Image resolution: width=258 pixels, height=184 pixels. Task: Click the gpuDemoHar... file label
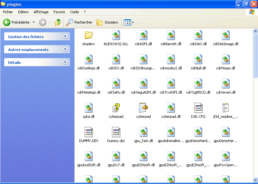point(225,141)
